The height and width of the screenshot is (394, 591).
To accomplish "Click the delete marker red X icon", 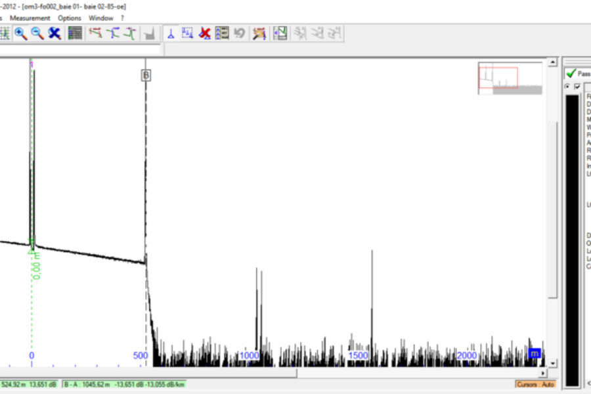I will click(x=205, y=33).
